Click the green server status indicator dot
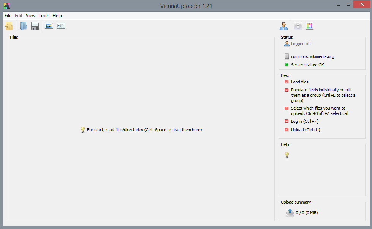The image size is (372, 229). point(287,65)
